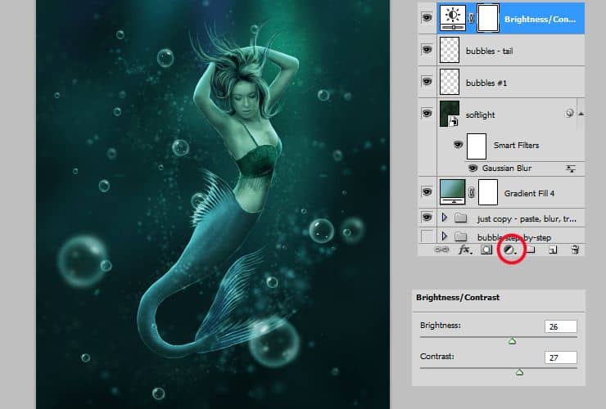This screenshot has width=606, height=409.
Task: Click the Brightness slider handle
Action: tap(513, 341)
